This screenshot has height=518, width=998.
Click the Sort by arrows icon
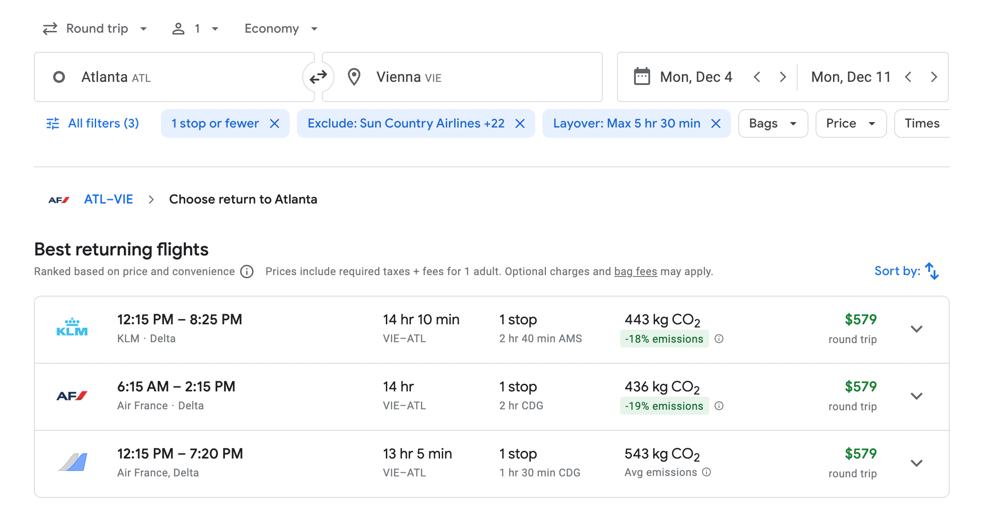(x=932, y=271)
